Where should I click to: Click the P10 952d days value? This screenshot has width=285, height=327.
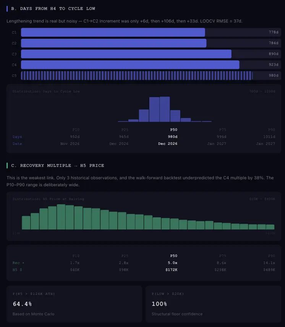(x=74, y=136)
